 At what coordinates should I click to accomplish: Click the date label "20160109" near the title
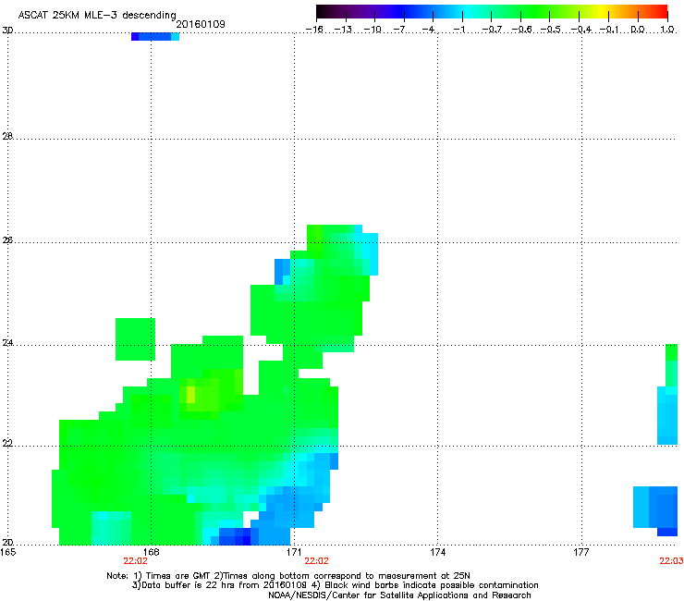click(x=201, y=24)
